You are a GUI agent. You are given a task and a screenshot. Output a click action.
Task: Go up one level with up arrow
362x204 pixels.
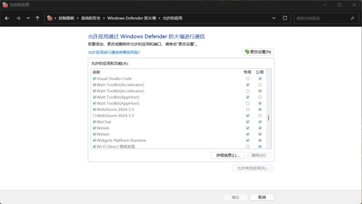(37, 18)
